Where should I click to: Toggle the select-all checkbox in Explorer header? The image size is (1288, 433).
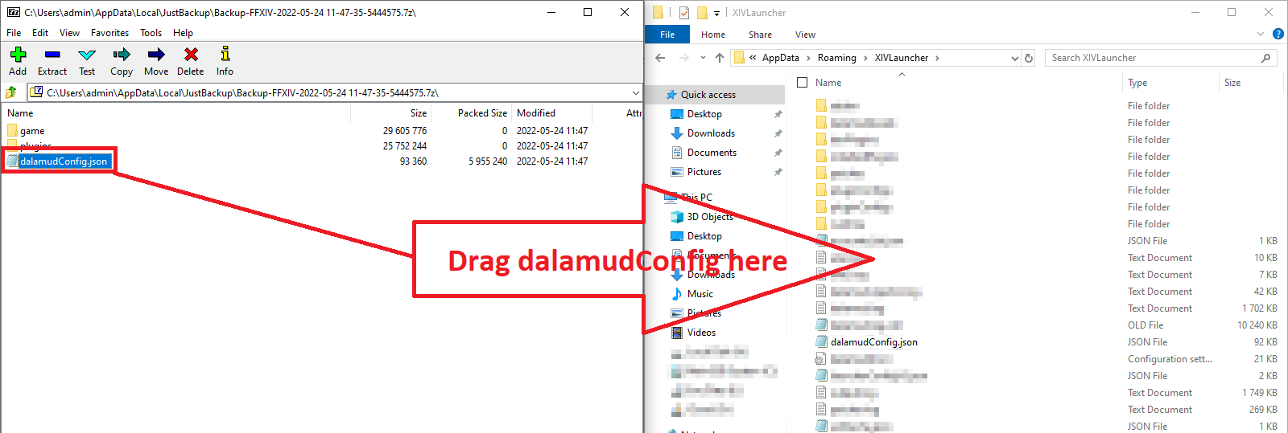(802, 82)
